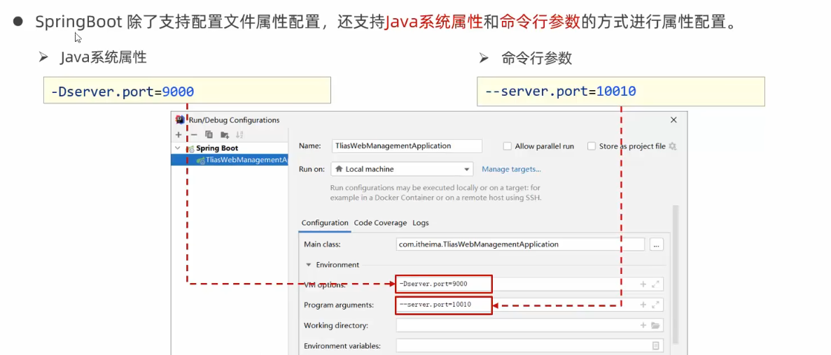Edit environment variables via the list icon

click(656, 346)
